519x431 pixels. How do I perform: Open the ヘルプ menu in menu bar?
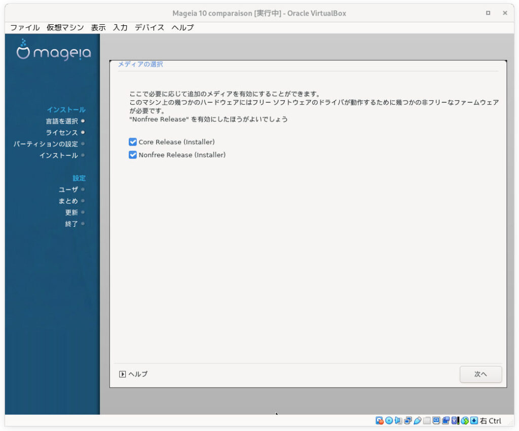[182, 27]
